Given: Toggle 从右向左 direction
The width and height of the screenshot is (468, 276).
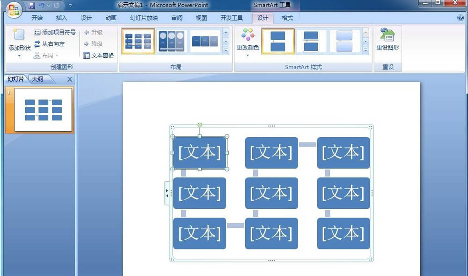Looking at the screenshot, I should [x=49, y=44].
